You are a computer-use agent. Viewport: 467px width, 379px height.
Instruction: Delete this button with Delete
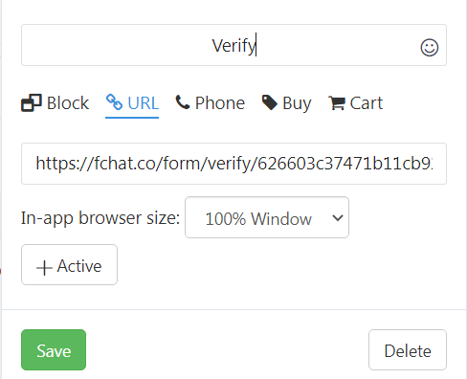(408, 350)
